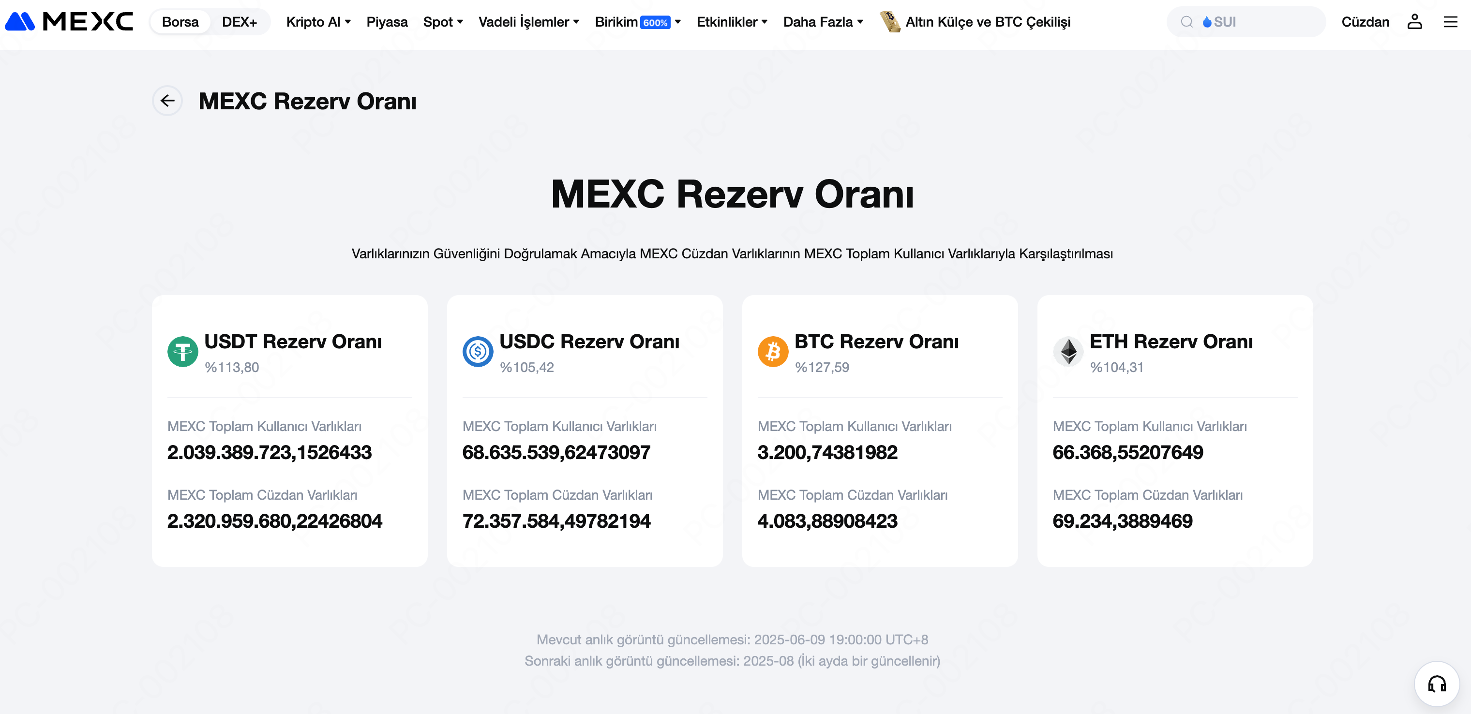Click the gold bar promotion icon

pyautogui.click(x=890, y=22)
